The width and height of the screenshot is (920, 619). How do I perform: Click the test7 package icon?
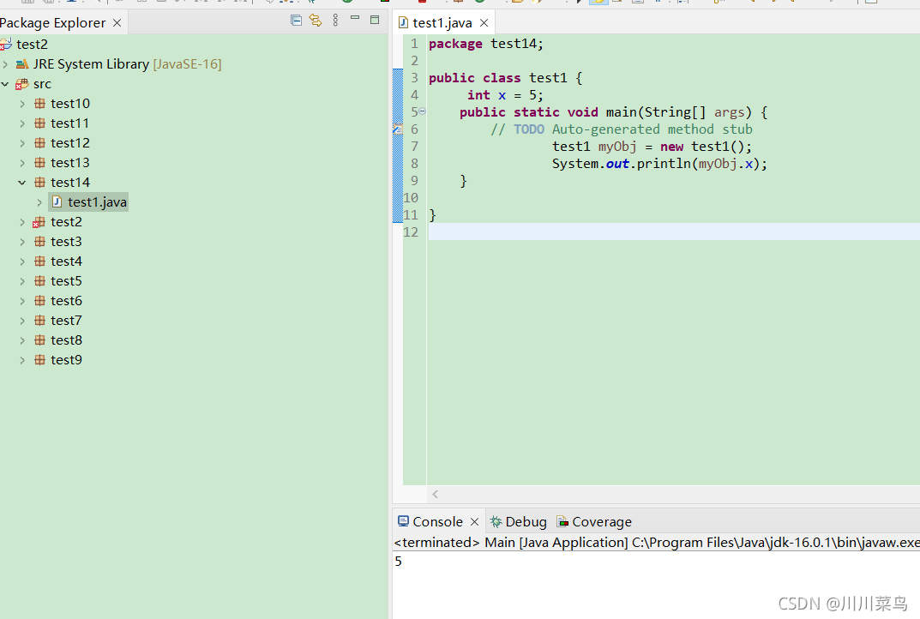39,321
